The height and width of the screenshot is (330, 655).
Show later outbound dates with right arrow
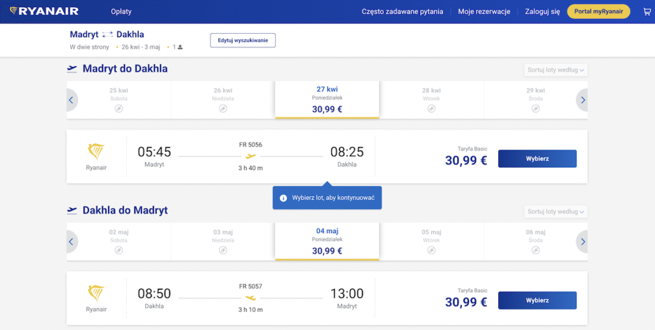tap(582, 100)
